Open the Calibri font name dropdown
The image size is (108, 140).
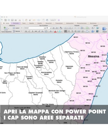(45, 28)
